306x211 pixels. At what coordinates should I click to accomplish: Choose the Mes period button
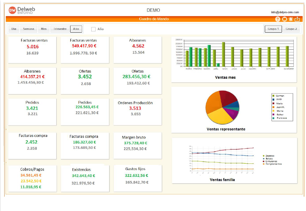(44, 29)
